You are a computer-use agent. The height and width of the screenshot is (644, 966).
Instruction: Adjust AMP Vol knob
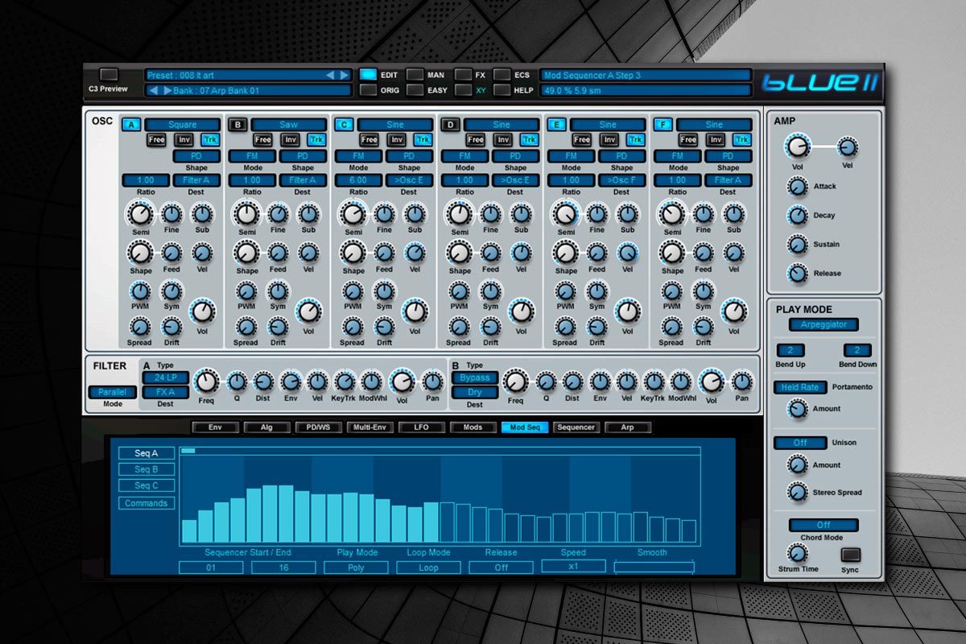[797, 147]
